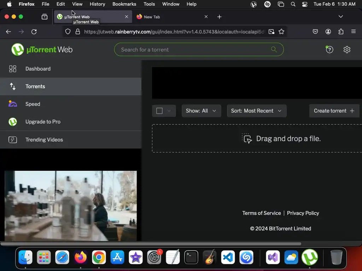Launch Visual Studio Code from dock
The image size is (362, 271).
point(228,257)
